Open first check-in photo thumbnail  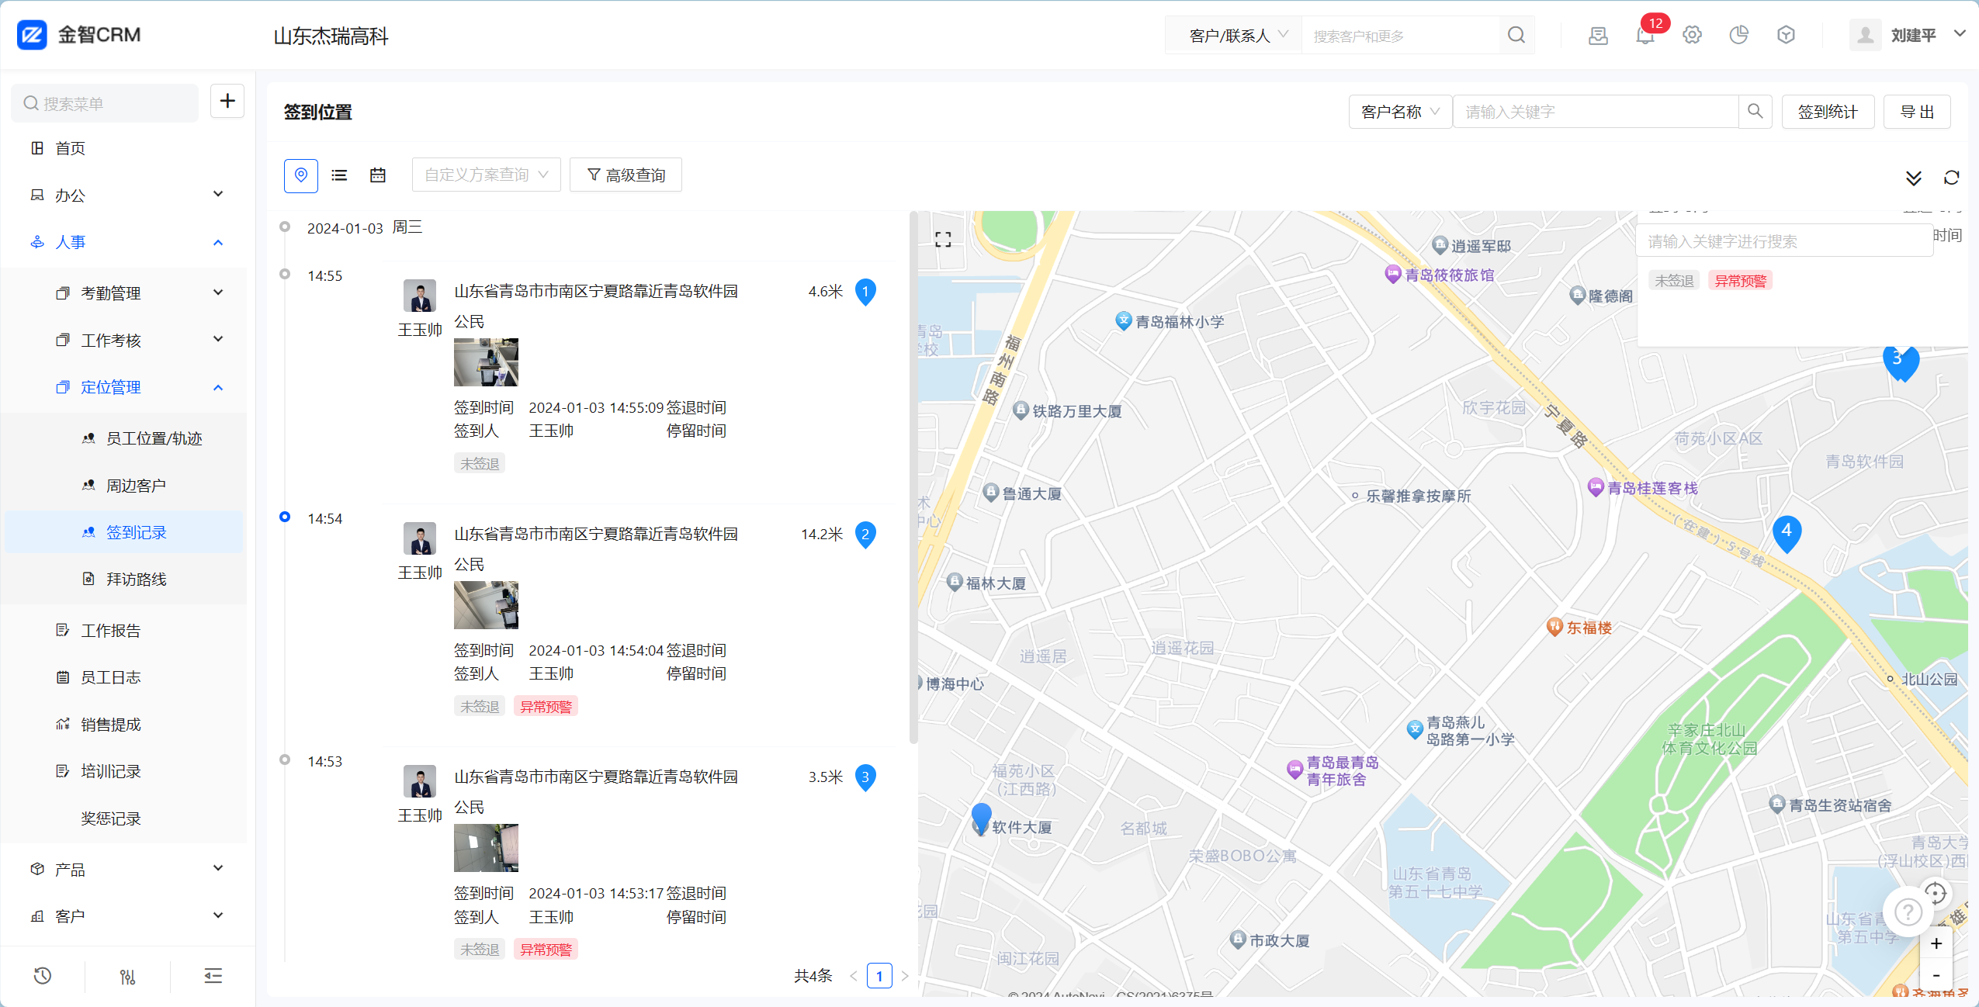click(486, 362)
